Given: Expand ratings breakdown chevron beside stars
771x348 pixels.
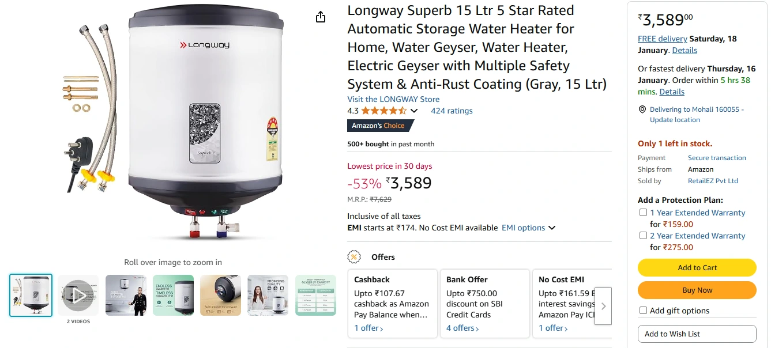Looking at the screenshot, I should [x=414, y=111].
